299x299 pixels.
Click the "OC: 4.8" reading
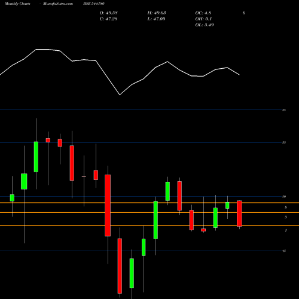[x=203, y=13]
